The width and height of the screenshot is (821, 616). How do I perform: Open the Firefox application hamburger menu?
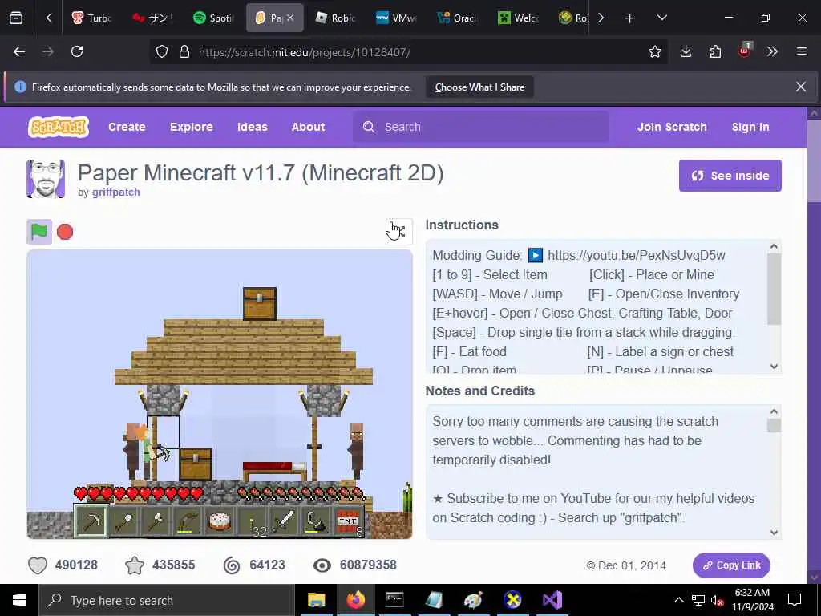pos(801,51)
